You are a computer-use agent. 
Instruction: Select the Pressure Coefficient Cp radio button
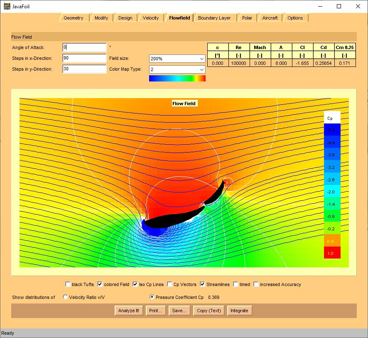coord(152,297)
